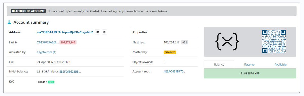Open activation tx EB2F0656289B link
304x96 pixels.
pos(70,72)
